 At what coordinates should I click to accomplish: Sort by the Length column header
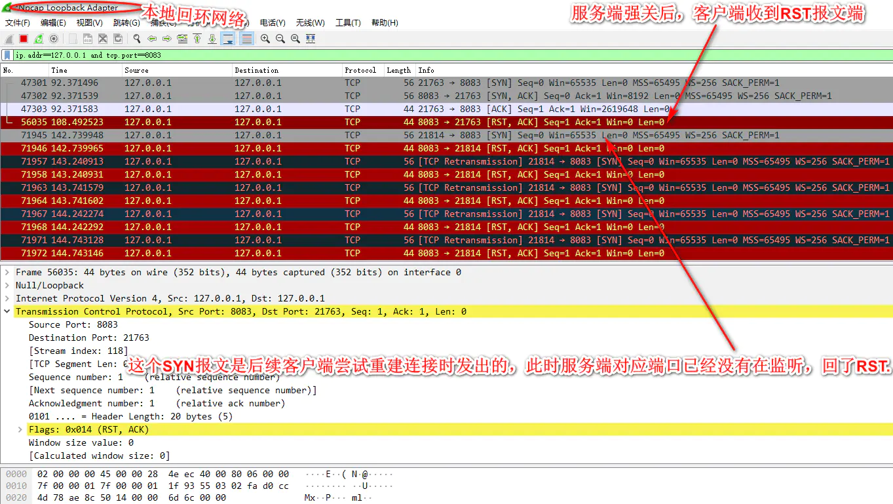pos(400,70)
